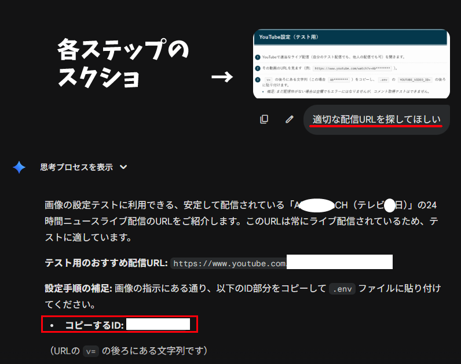This screenshot has width=461, height=364.
Task: Click the pencil edit icon
Action: (290, 119)
